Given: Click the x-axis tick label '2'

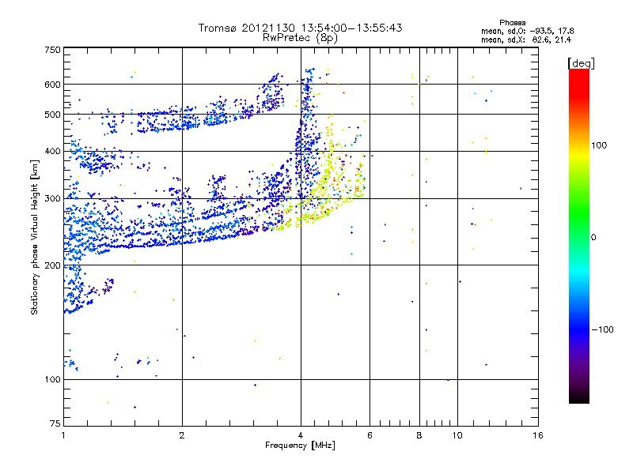Looking at the screenshot, I should [x=182, y=435].
